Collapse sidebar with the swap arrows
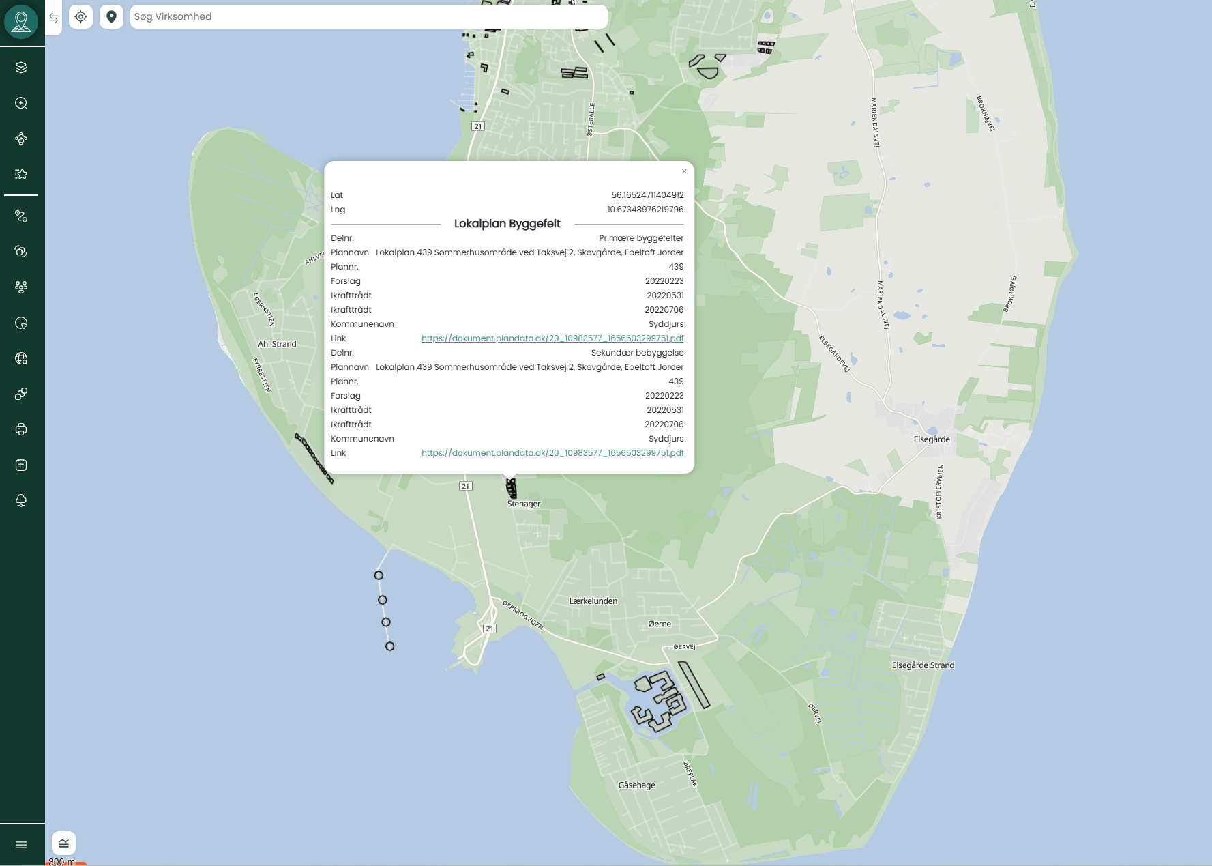 coord(53,18)
